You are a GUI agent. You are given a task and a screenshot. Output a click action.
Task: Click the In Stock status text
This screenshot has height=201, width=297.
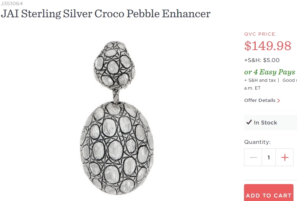(x=266, y=123)
